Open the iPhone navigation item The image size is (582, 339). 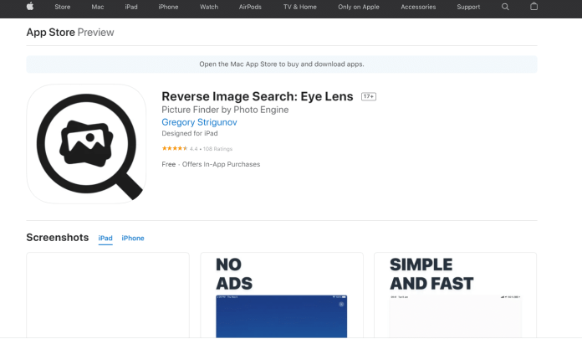coord(168,7)
